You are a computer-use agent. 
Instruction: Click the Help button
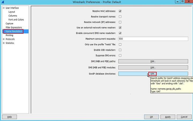point(9,117)
